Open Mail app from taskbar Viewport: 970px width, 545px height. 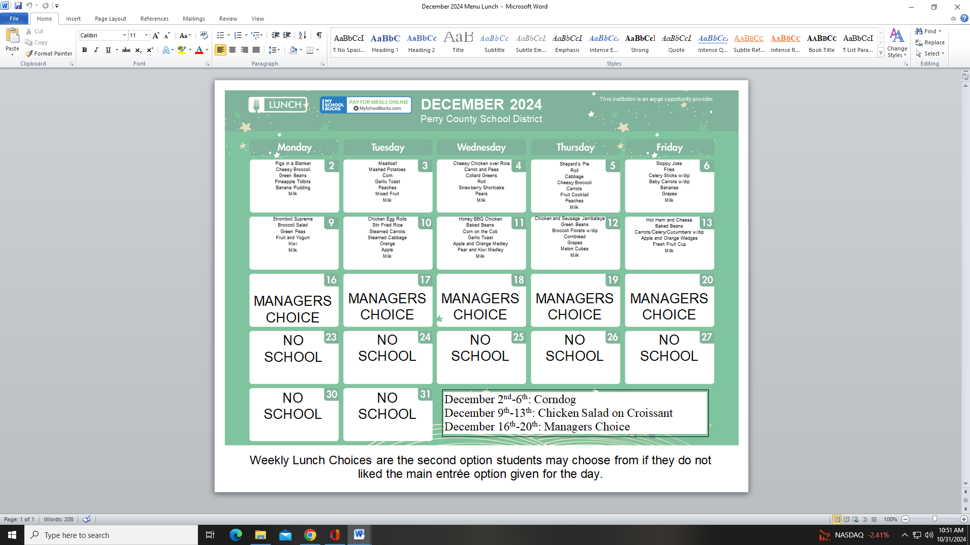click(x=285, y=535)
